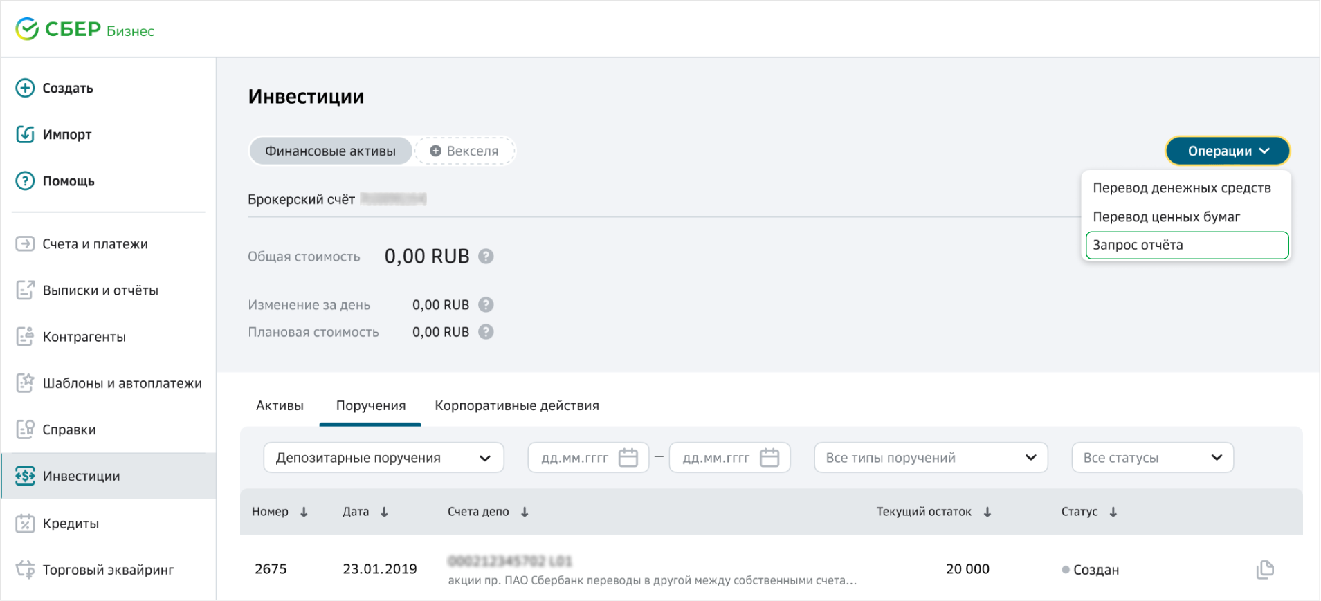Open the Депозитарные поручения dropdown
Screen dimensions: 1321x601
click(383, 458)
